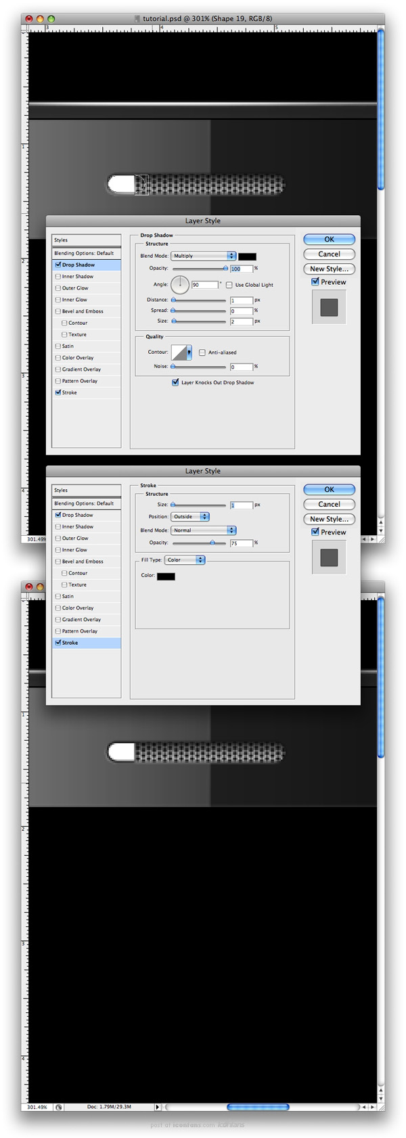Click the Angle input field showing 90
Image resolution: width=406 pixels, height=1138 pixels.
point(204,285)
